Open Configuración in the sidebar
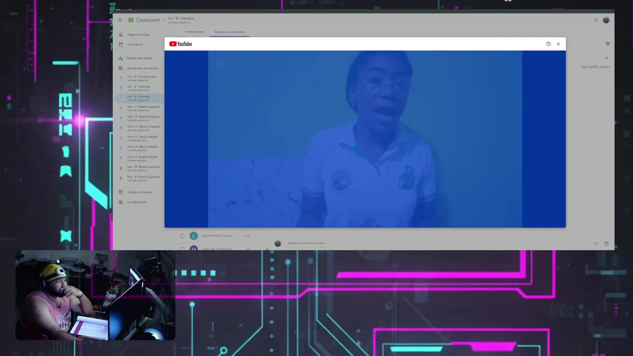Viewport: 633px width, 356px height. tap(137, 202)
